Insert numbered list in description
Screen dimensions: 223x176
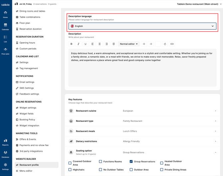(x=151, y=44)
